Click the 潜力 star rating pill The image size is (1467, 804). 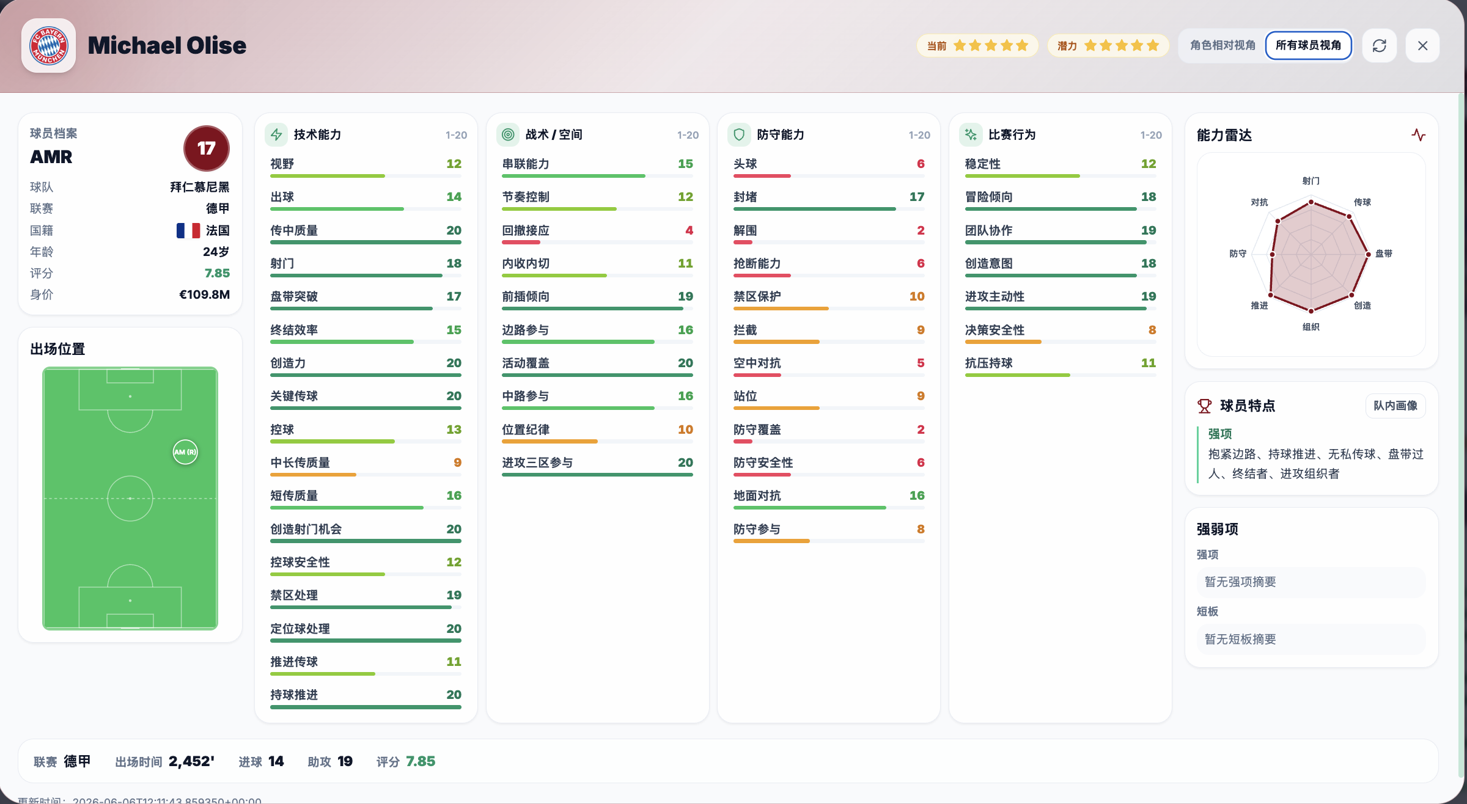[1108, 46]
